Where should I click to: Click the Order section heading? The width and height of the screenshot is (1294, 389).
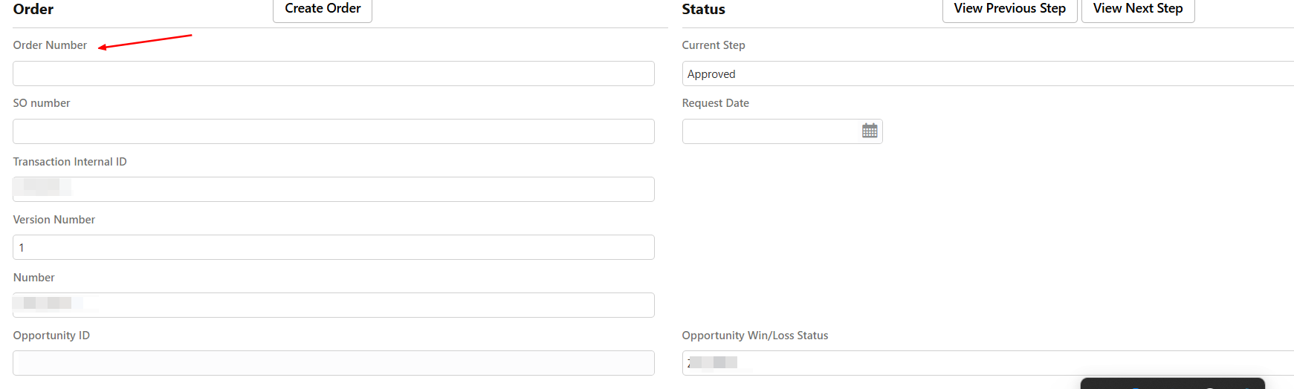click(33, 9)
